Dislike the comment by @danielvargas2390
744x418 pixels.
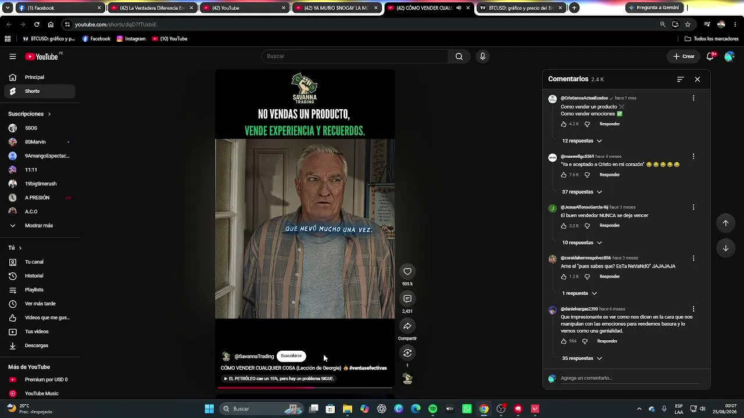pyautogui.click(x=585, y=341)
